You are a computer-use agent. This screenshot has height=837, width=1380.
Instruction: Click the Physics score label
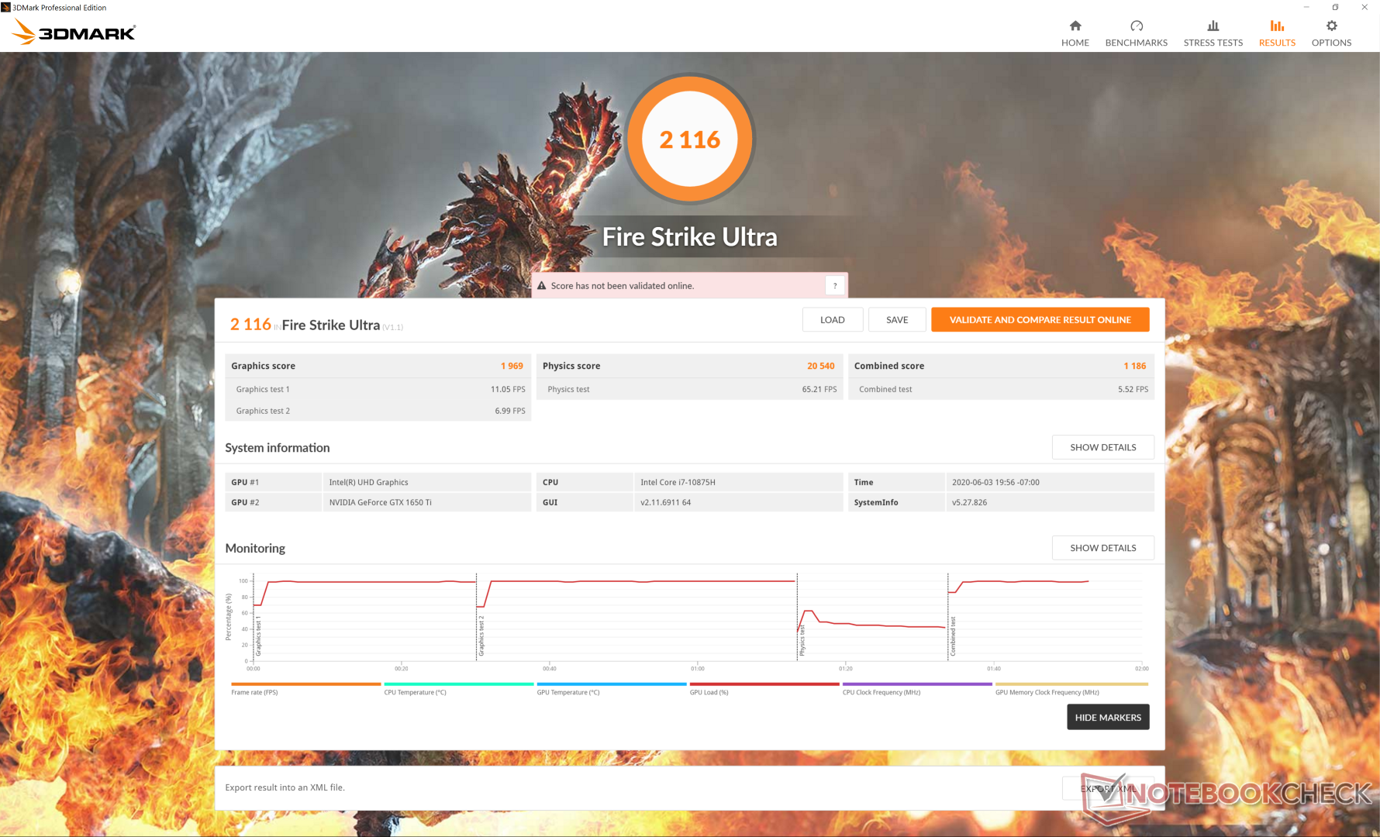(571, 366)
